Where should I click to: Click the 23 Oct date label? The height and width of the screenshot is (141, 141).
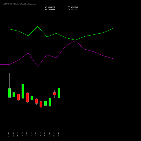58,135
